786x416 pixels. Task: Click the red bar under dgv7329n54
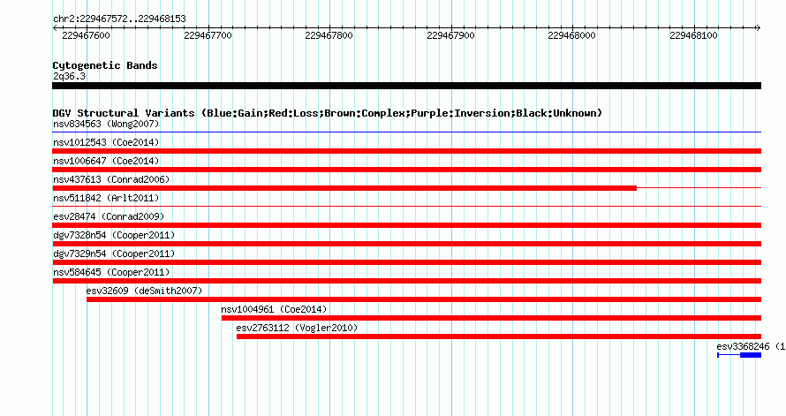pyautogui.click(x=406, y=262)
